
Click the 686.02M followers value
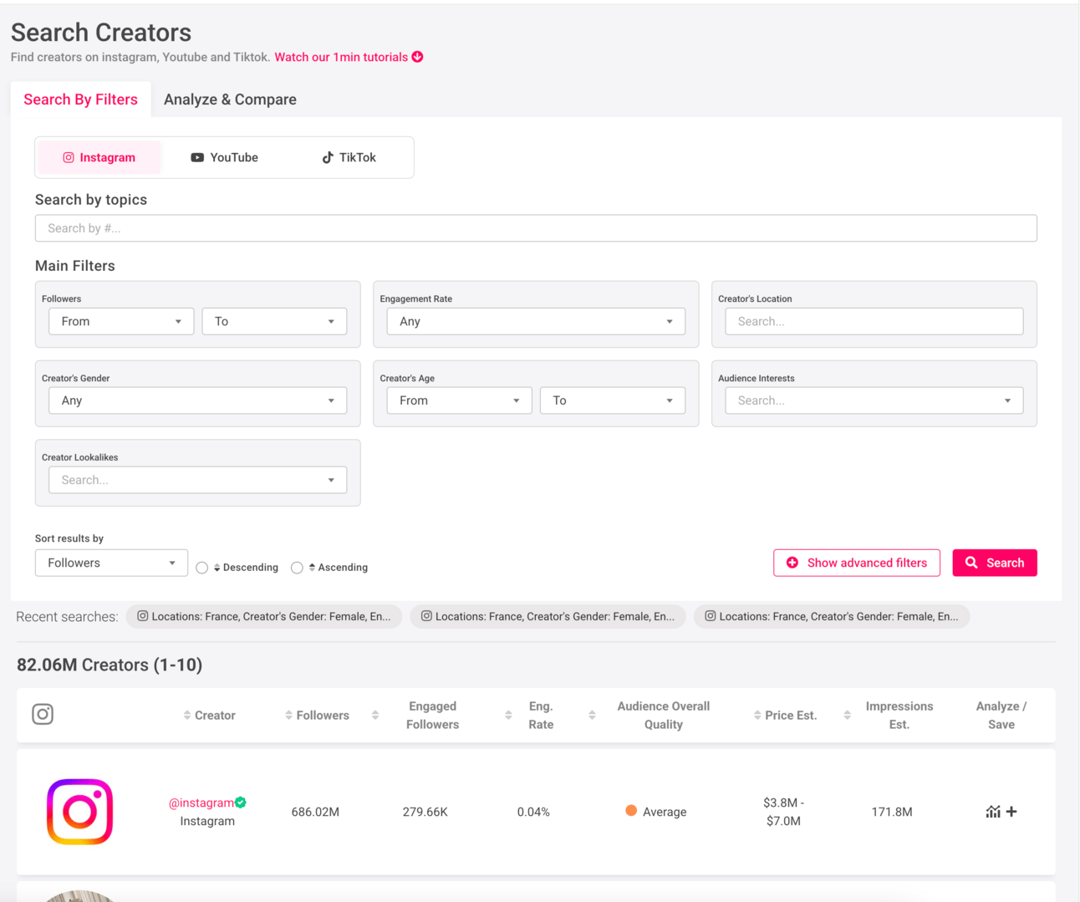[315, 812]
